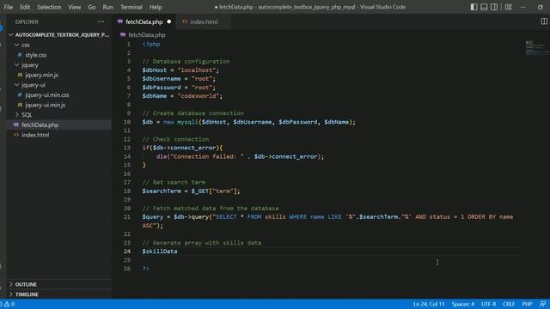Open the Help menu
The height and width of the screenshot is (309, 550).
pos(156,7)
